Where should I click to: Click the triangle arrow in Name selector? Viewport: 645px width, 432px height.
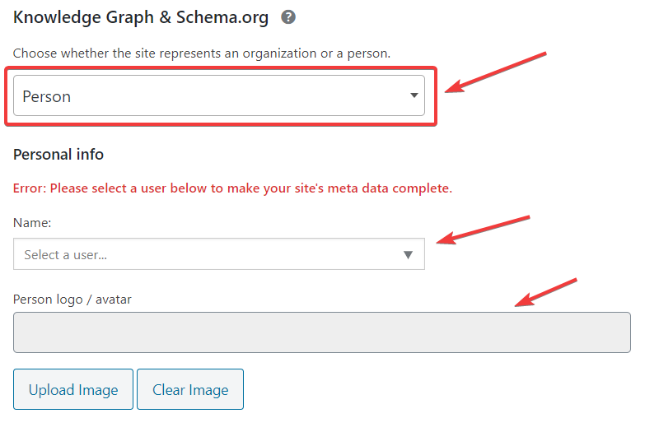pyautogui.click(x=408, y=255)
